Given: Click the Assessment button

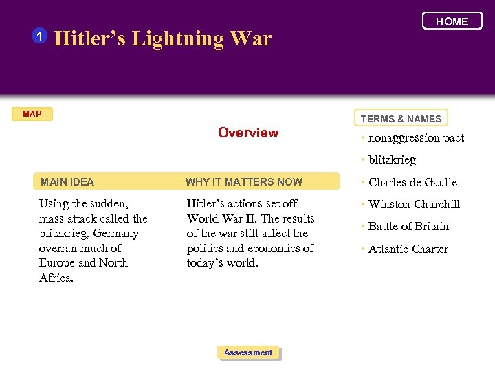Looking at the screenshot, I should click(x=248, y=352).
